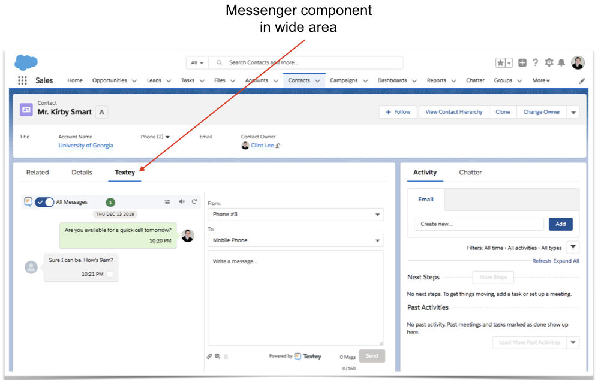
Task: Open the activity filter funnel icon
Action: click(x=573, y=248)
